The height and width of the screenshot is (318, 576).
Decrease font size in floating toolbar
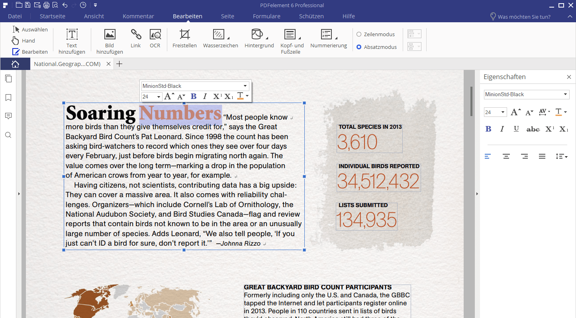(x=181, y=97)
